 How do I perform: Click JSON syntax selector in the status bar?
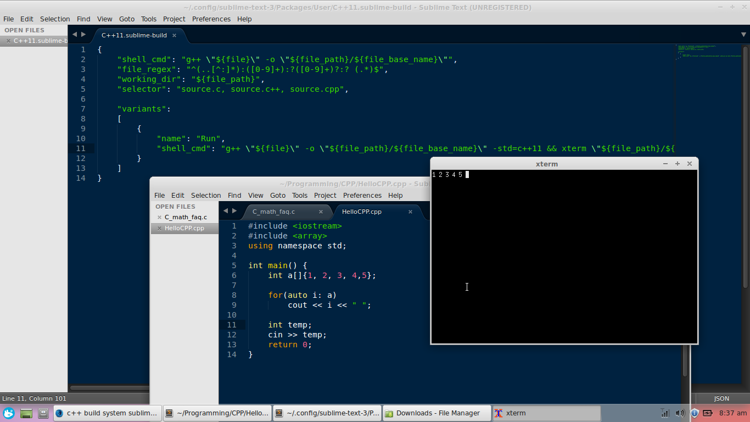click(721, 398)
